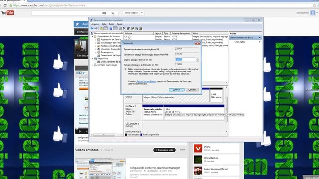Image resolution: width=319 pixels, height=179 pixels.
Task: Select the 8 MB Não alocado region
Action: 216,94
